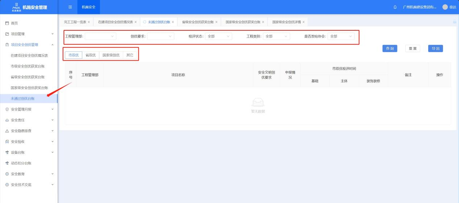Click the 安全教育 sidebar icon
This screenshot has width=459, height=203.
(x=7, y=174)
